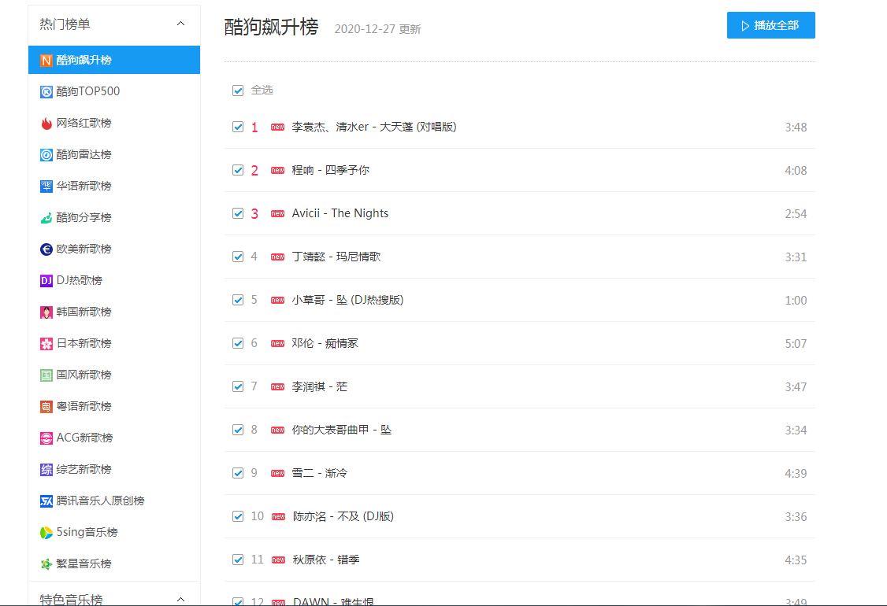Click the new badge beside 雪二 - 渐冷
Screen dimensions: 887x606
(278, 473)
